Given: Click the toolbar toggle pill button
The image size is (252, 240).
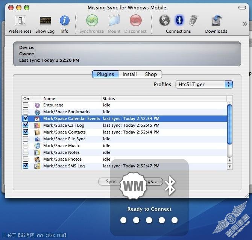Looking at the screenshot, I should pos(242,8).
